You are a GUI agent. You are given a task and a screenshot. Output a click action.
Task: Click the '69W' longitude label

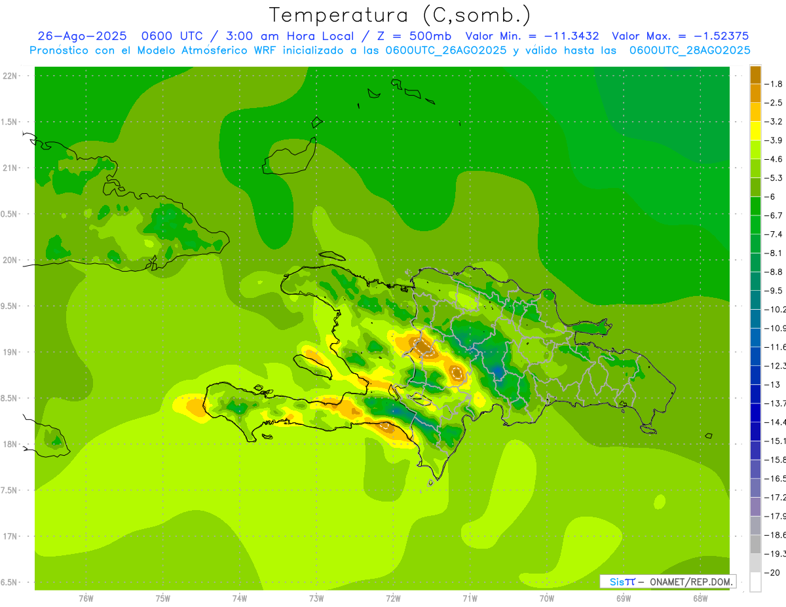point(624,598)
